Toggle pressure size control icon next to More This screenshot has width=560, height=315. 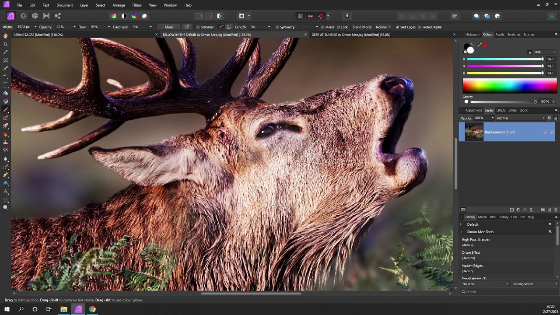[x=187, y=27]
